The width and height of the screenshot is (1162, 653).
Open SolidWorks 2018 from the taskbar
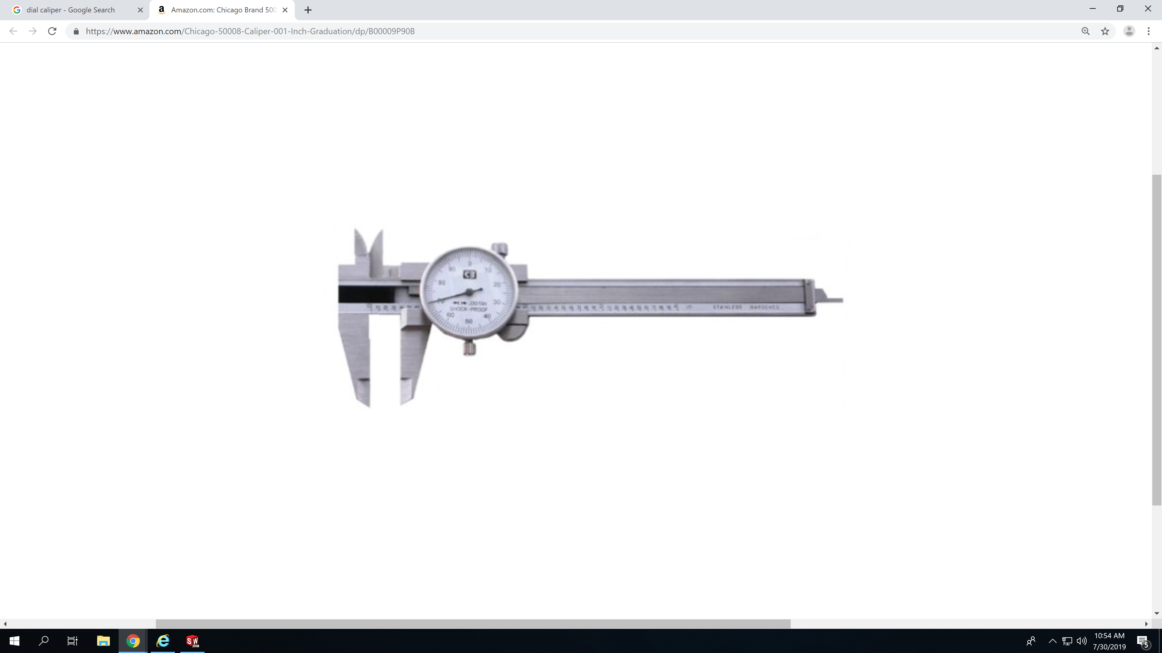tap(193, 641)
